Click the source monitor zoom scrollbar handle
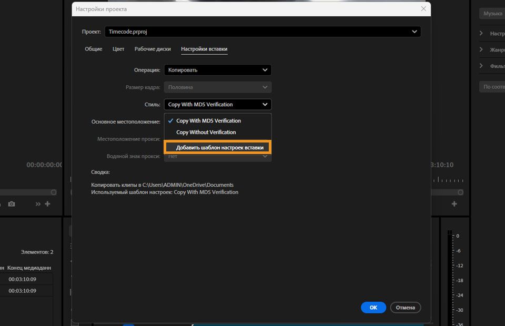Image resolution: width=505 pixels, height=326 pixels. tap(54, 192)
